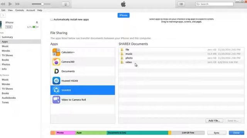
Task: Open the AirPlay output button
Action: pos(66,4)
